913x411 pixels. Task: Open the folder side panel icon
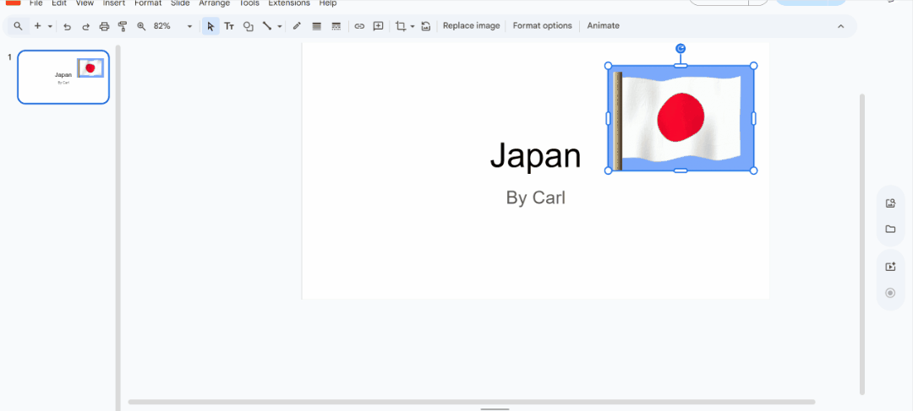point(890,229)
